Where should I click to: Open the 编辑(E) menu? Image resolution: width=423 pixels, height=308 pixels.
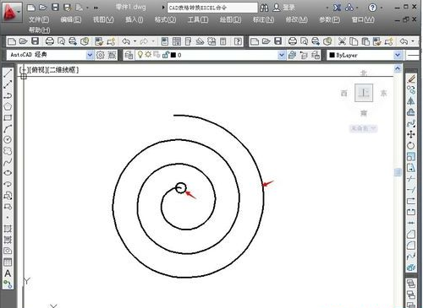(x=71, y=19)
